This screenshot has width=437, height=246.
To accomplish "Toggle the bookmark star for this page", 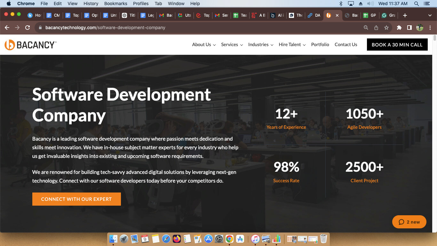I will [x=387, y=28].
